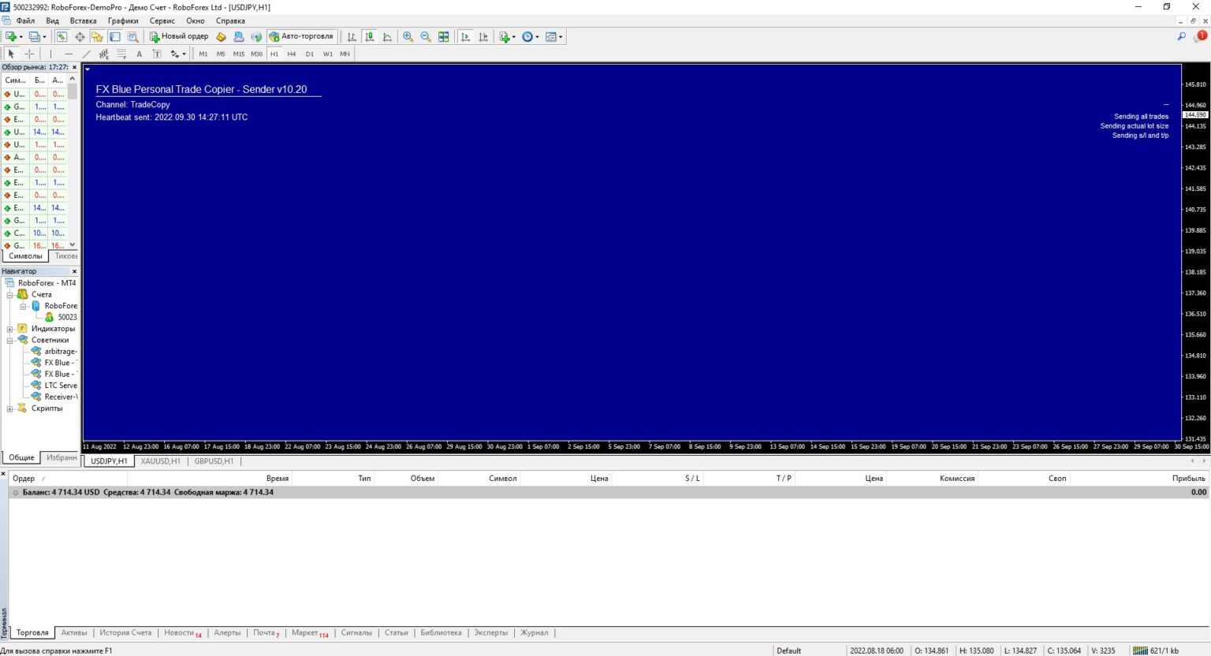Switch chart to candlestick display

[368, 36]
